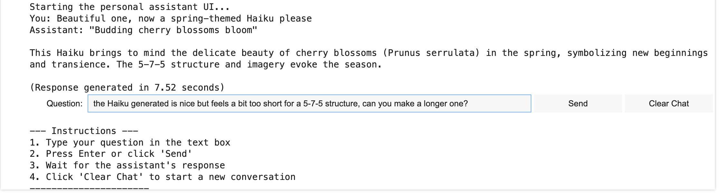This screenshot has width=722, height=196.
Task: Focus the Question text input box
Action: pyautogui.click(x=309, y=103)
